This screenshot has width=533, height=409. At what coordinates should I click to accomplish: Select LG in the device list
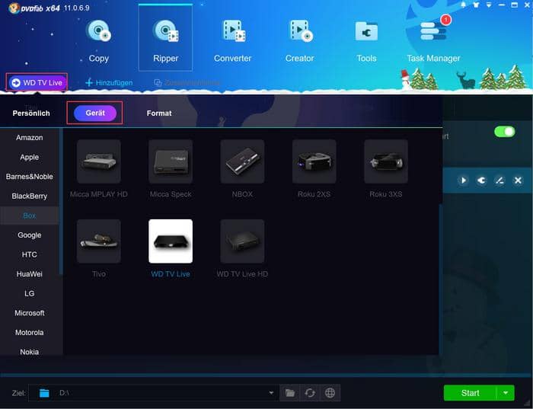click(30, 293)
